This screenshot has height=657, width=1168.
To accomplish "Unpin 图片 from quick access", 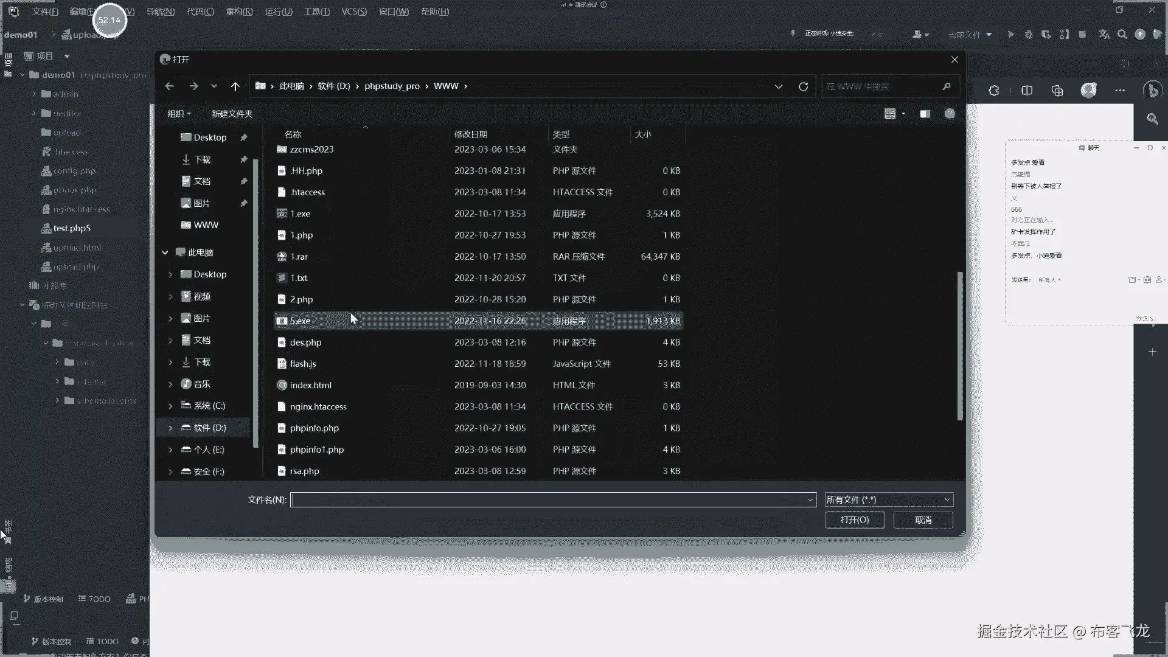I will (x=243, y=203).
